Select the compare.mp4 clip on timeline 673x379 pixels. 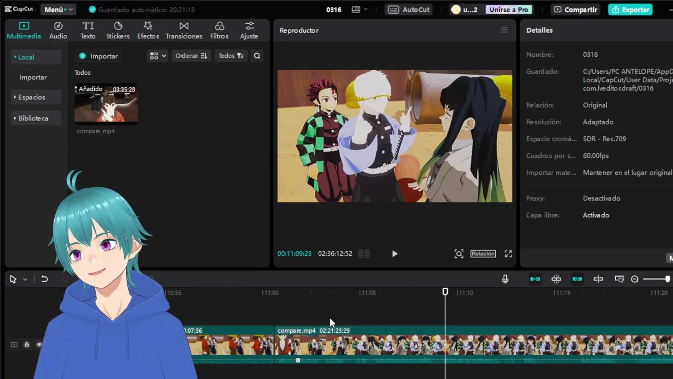click(x=474, y=345)
